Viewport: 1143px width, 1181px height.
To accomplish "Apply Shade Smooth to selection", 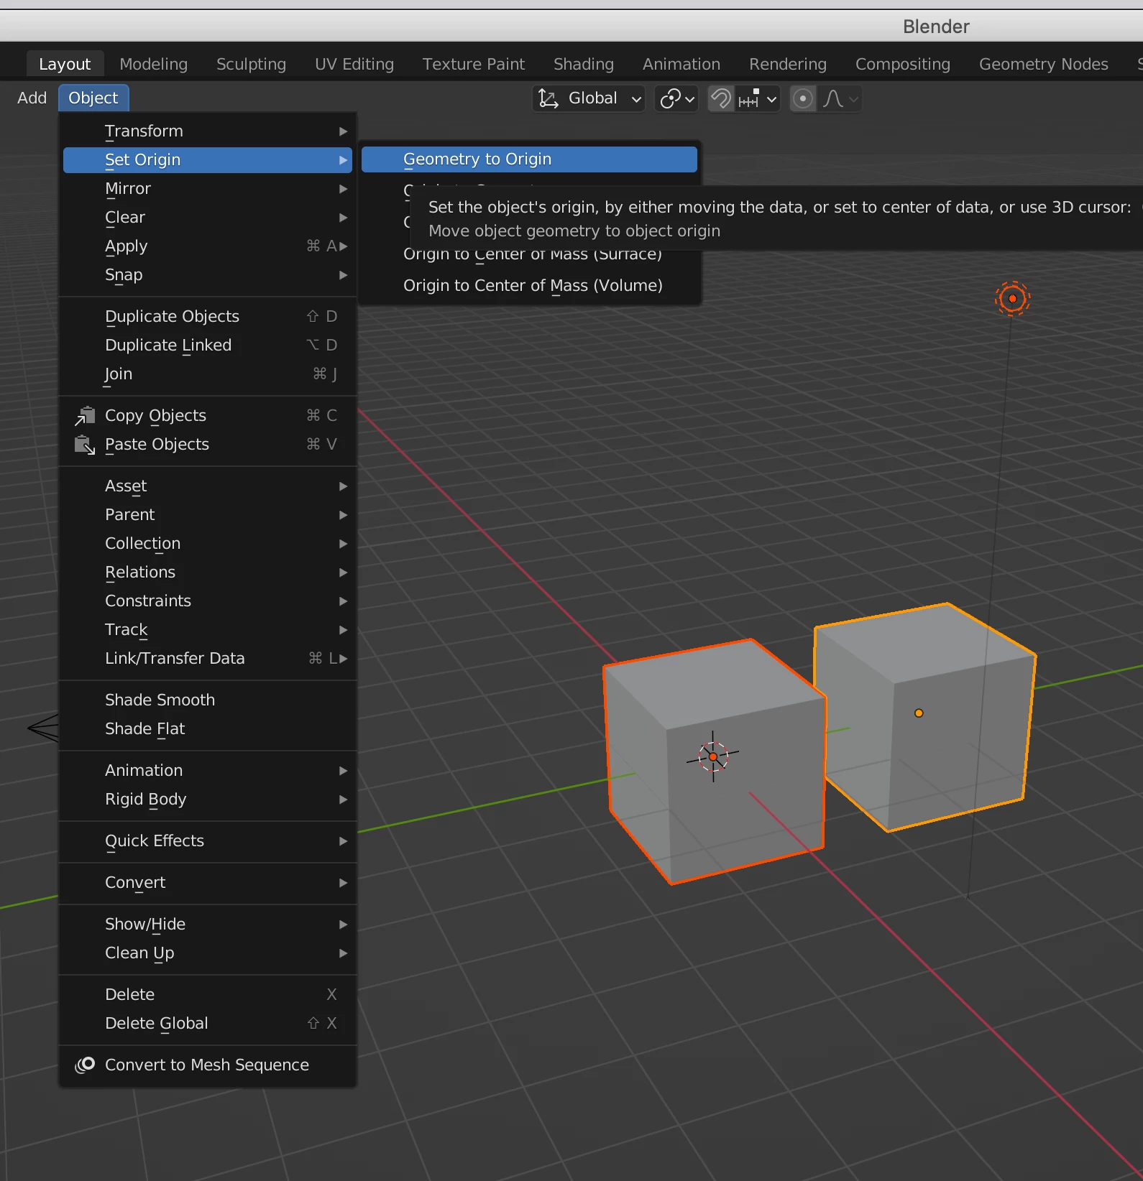I will click(207, 700).
